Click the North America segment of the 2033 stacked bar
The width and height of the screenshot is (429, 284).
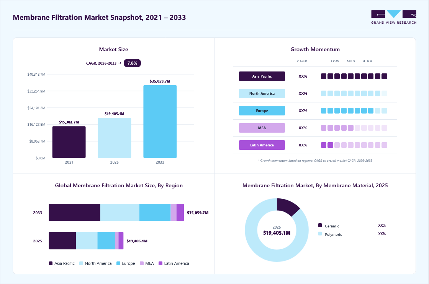point(120,213)
